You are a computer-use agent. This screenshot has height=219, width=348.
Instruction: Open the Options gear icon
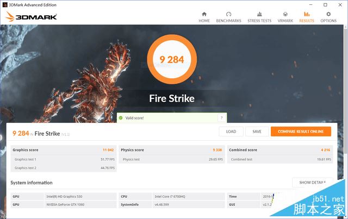328,14
